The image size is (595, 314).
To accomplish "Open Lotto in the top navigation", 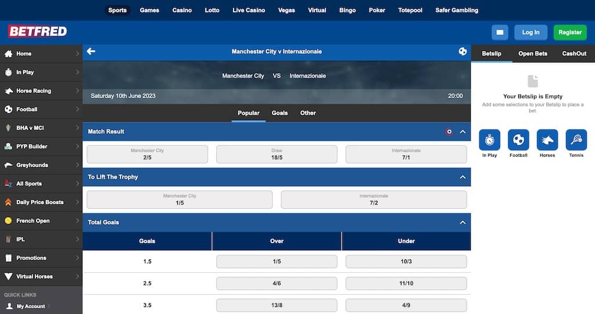I will click(x=212, y=10).
